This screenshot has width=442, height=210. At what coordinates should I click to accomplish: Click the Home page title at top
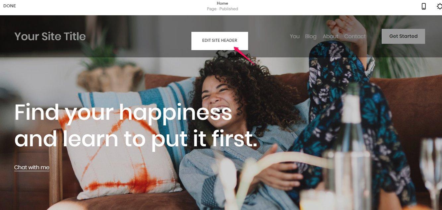click(222, 3)
